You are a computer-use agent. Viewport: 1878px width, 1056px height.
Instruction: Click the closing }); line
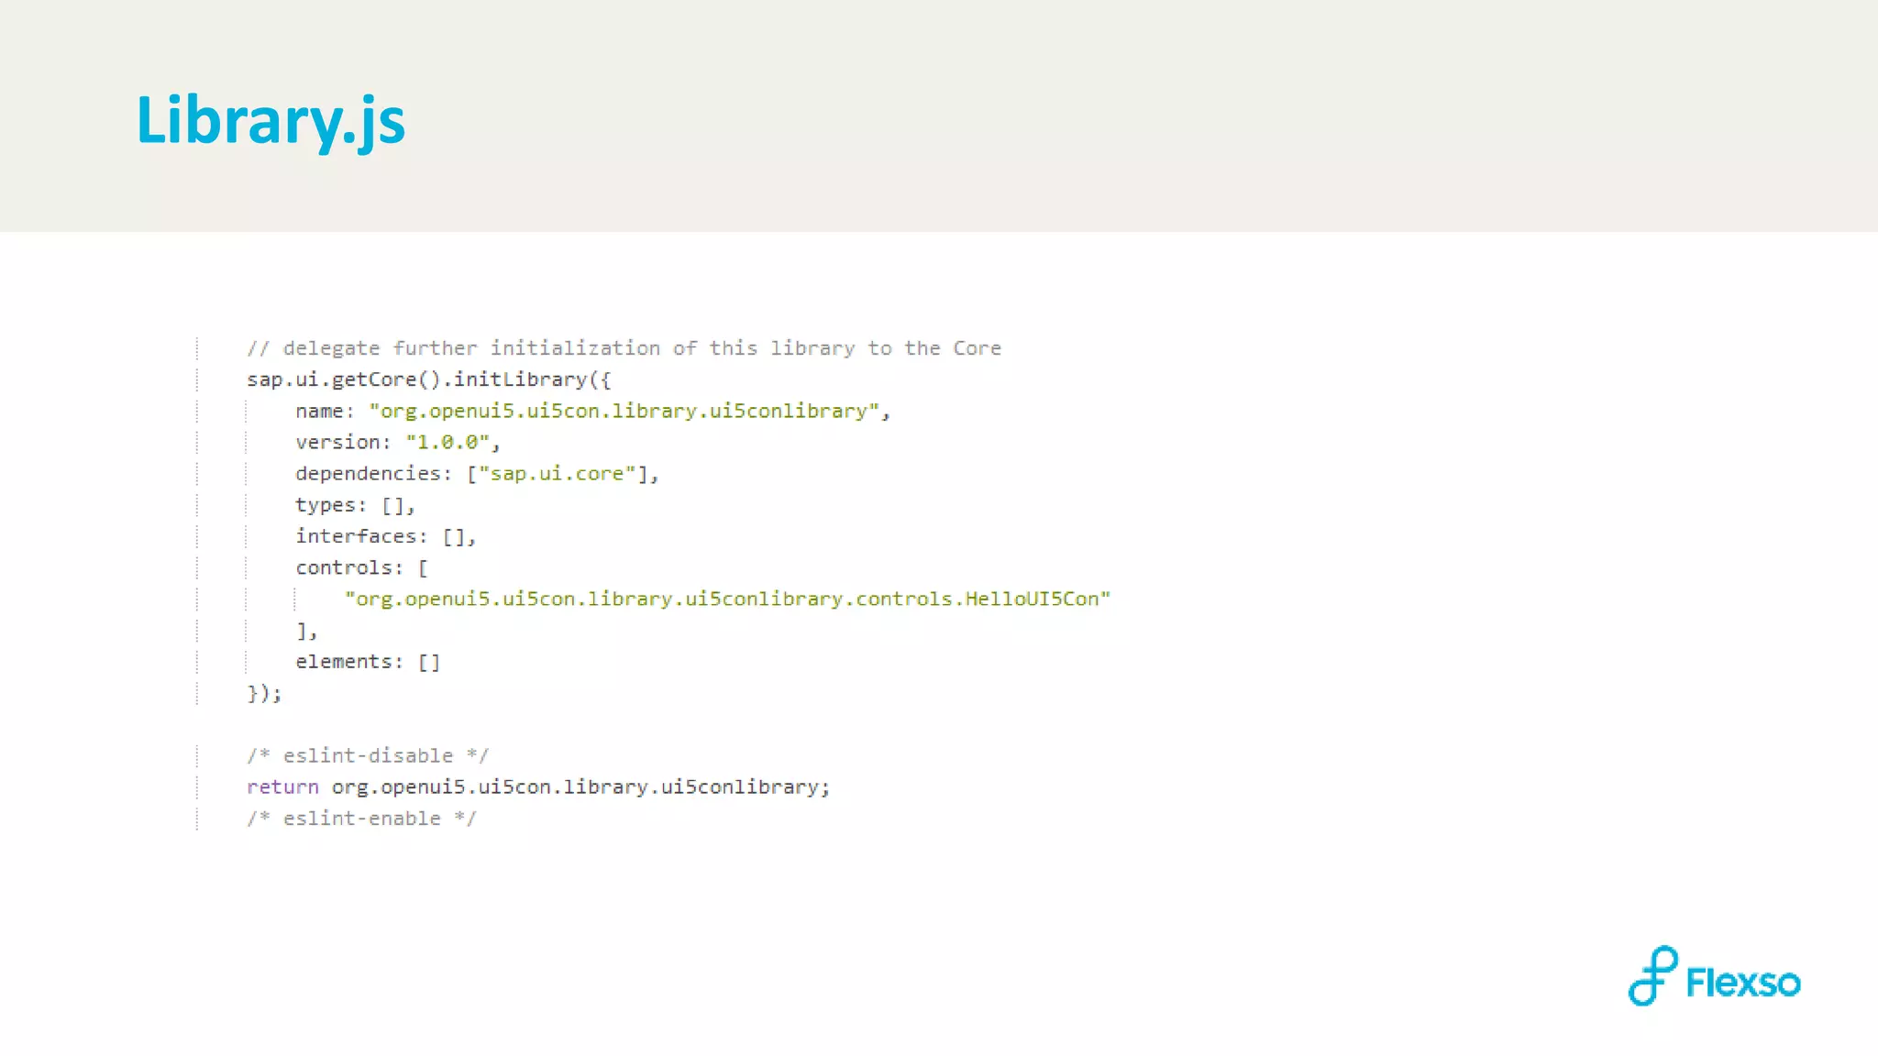click(x=264, y=693)
